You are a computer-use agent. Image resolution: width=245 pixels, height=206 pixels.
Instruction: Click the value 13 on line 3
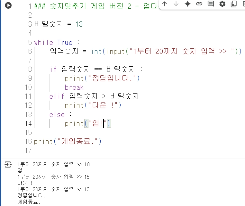pos(79,24)
